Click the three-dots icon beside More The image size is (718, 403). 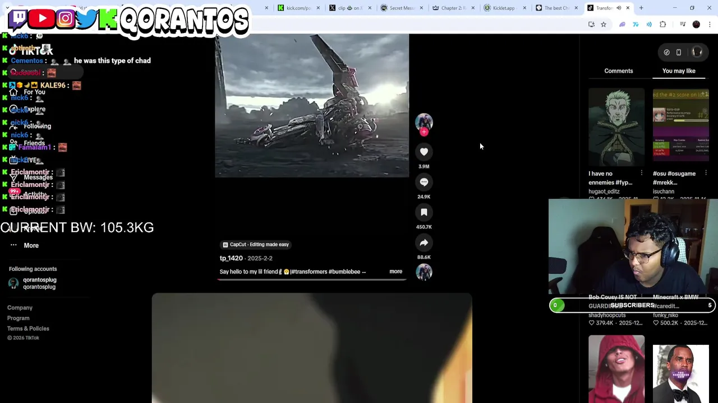coord(13,245)
